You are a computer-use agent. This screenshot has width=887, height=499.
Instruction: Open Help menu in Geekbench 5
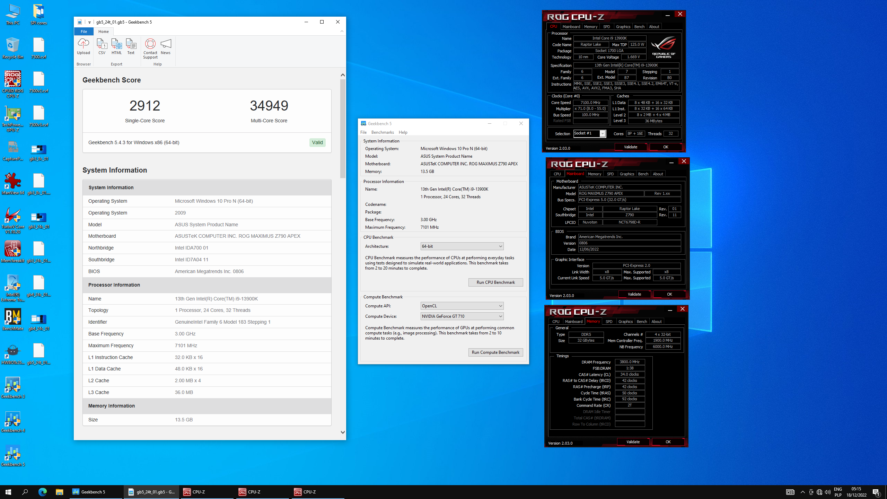click(x=403, y=132)
